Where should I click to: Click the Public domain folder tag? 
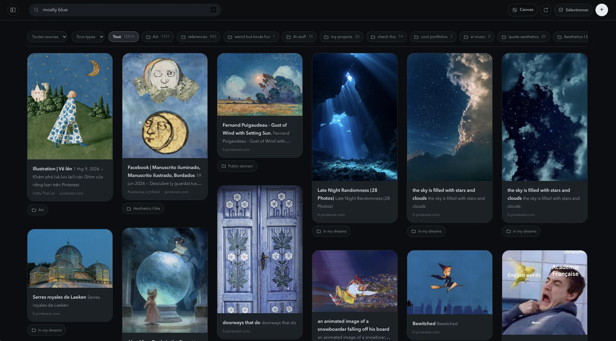tap(237, 166)
